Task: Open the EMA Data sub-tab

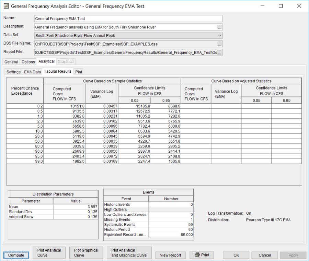Action: pos(32,72)
